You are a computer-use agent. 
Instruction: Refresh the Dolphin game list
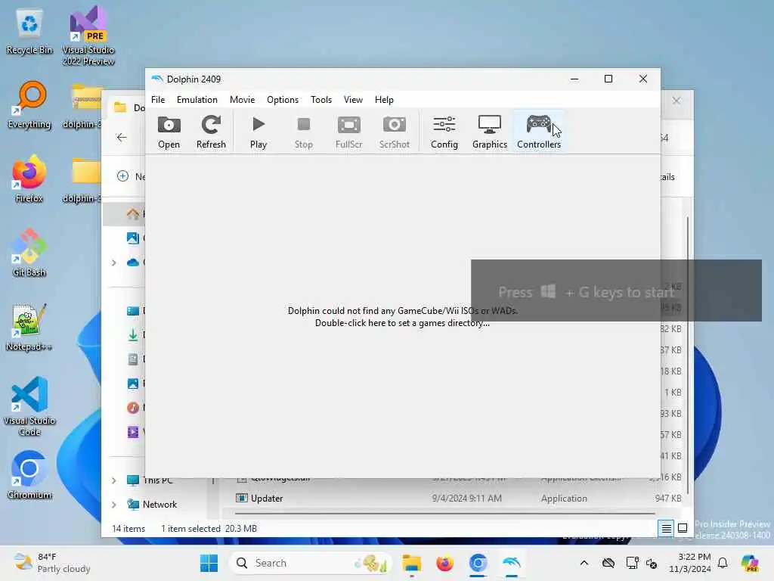[x=211, y=132]
